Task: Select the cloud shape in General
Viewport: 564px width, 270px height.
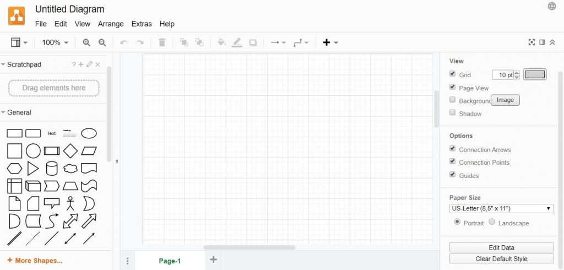Action: pyautogui.click(x=70, y=168)
